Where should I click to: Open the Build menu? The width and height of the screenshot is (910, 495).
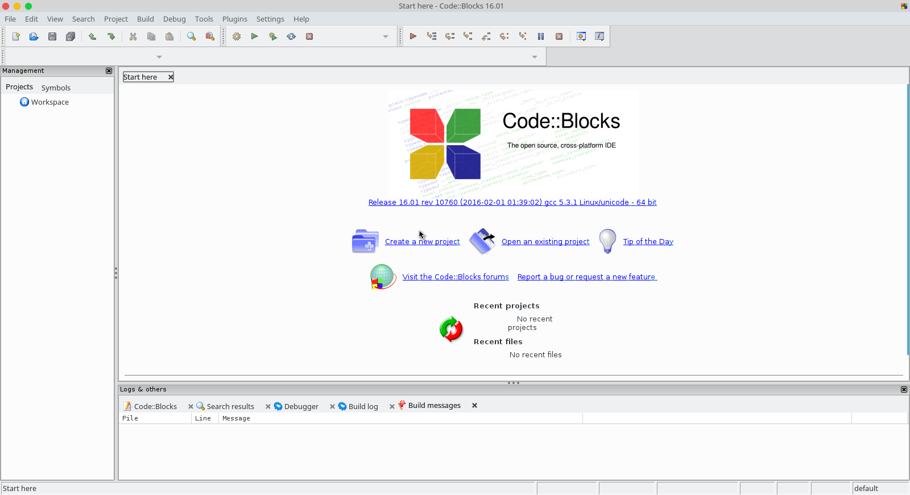146,19
